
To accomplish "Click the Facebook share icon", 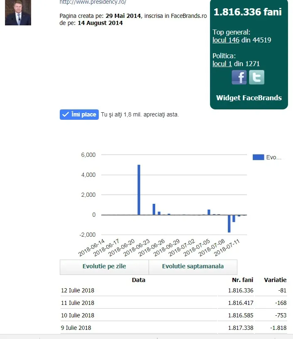I will (x=239, y=77).
